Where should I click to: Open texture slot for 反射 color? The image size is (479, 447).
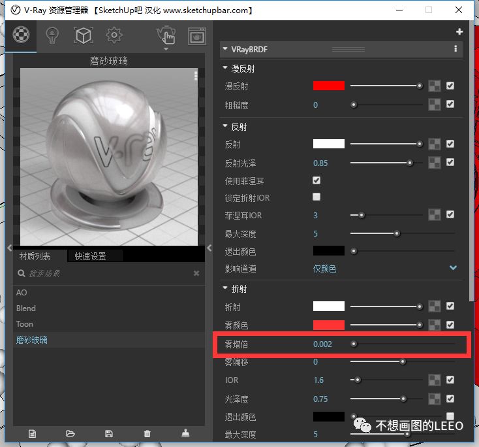435,144
